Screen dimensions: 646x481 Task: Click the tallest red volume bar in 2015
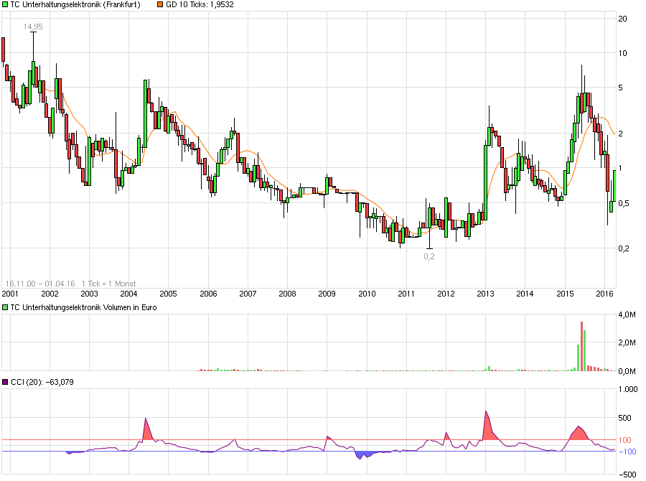[581, 346]
